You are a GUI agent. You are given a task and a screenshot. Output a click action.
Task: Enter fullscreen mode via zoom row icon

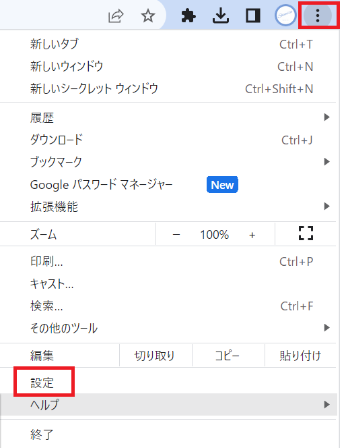[x=306, y=233]
